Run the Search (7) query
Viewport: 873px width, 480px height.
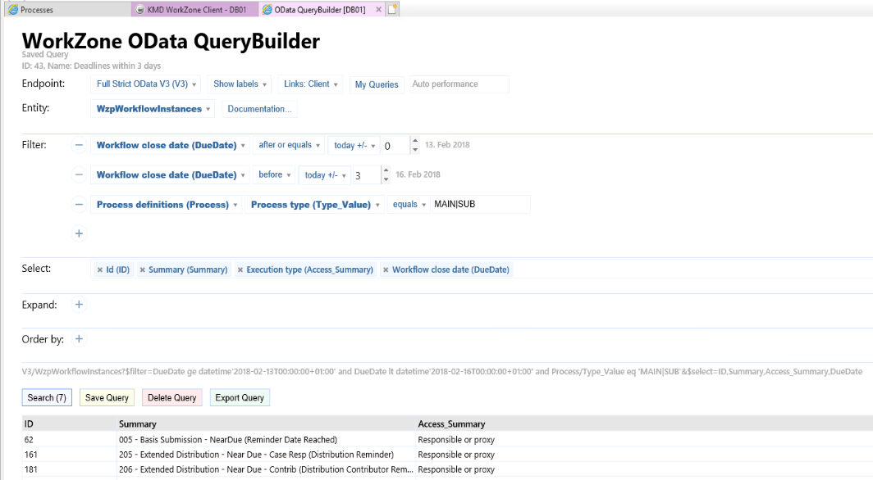coord(47,398)
